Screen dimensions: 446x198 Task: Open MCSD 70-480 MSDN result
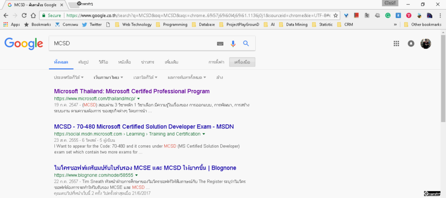144,127
